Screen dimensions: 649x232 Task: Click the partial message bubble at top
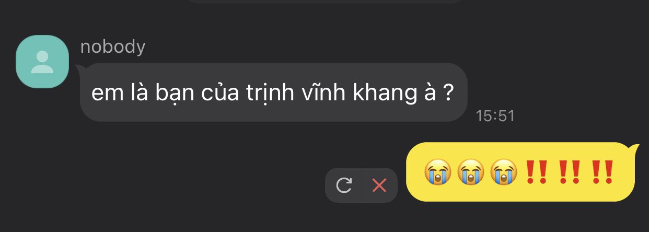[x=325, y=2]
